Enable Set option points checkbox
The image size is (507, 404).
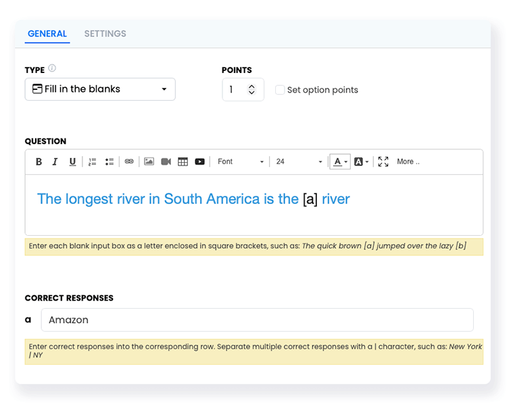[280, 90]
